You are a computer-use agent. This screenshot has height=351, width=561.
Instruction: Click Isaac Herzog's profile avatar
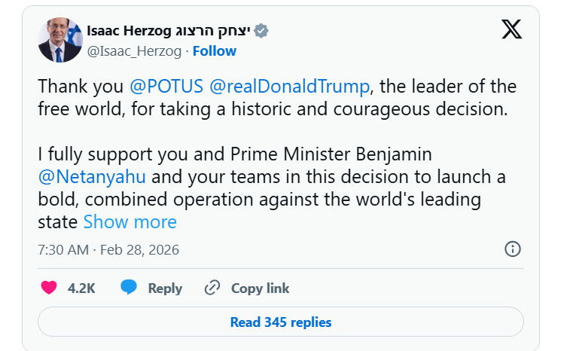point(60,40)
